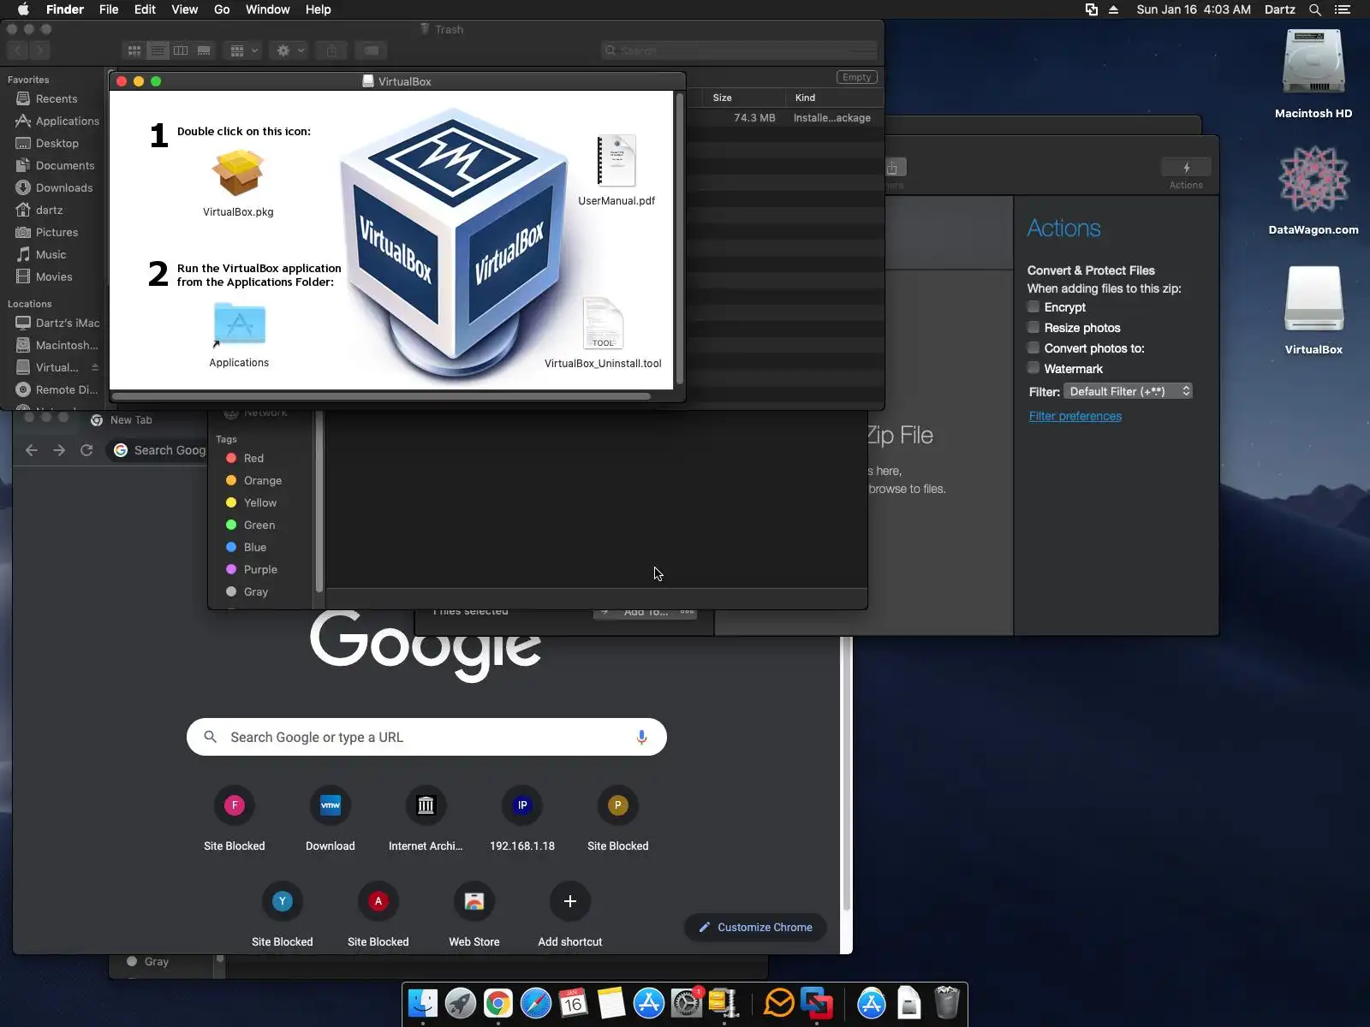
Task: Open Google Chrome from the Dock
Action: 498,1002
